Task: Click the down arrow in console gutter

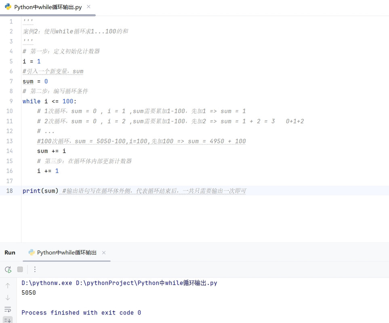Action: [8, 298]
